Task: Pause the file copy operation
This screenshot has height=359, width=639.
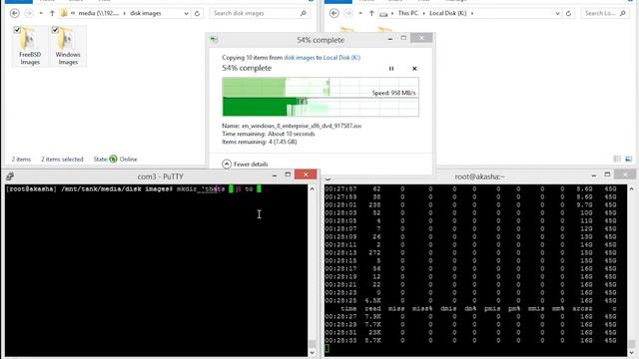Action: coord(391,69)
